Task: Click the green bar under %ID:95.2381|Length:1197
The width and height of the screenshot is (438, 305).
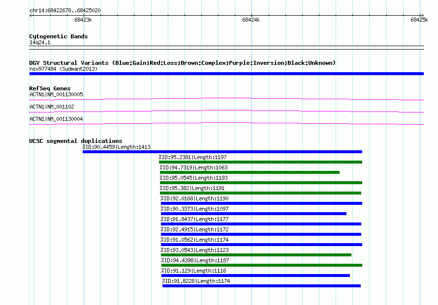Action: 261,162
